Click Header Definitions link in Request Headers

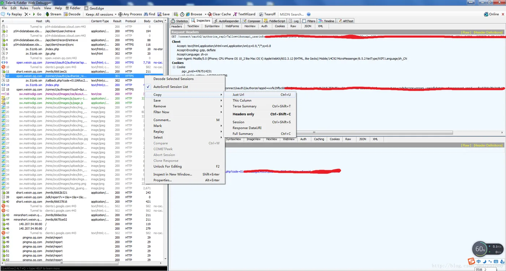(488, 32)
